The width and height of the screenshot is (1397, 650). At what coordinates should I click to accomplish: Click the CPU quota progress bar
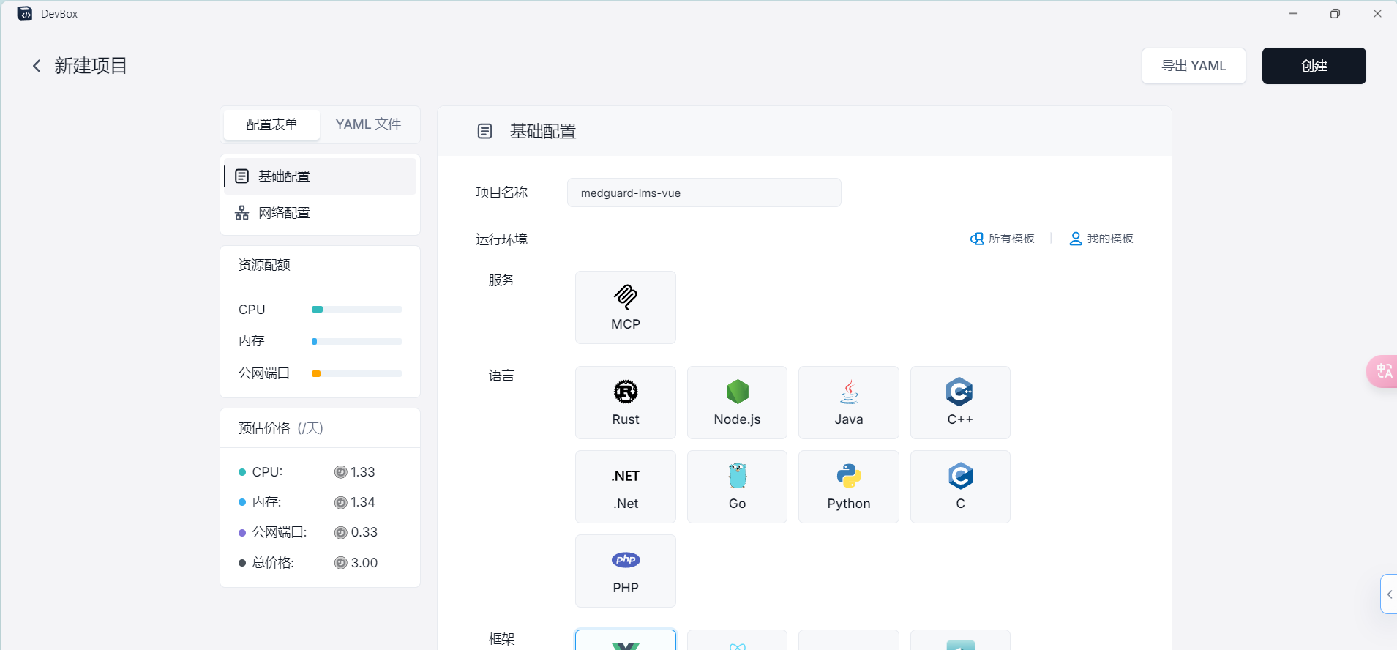(356, 310)
